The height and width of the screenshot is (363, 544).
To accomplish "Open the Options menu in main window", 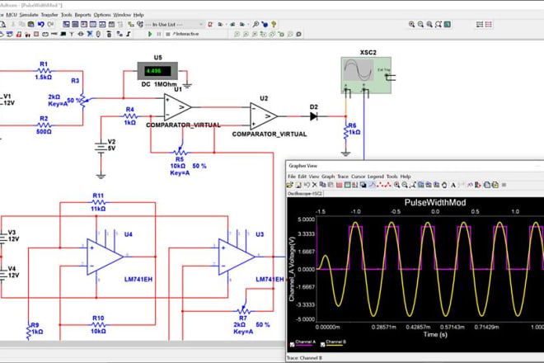I will coord(102,15).
